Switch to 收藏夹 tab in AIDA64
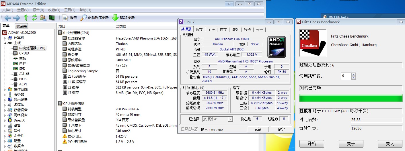Viewport: 405px width, 151px height. click(21, 26)
